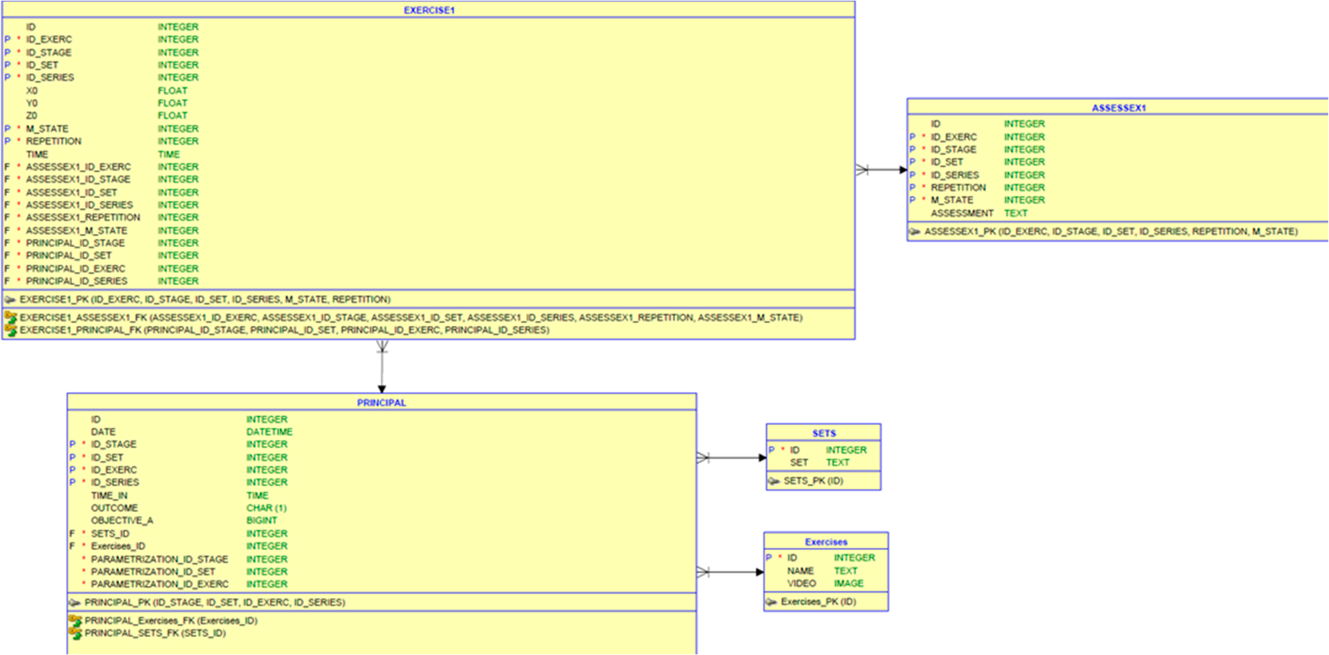
Task: Click the arrowhead pointing into Exercises table
Action: coord(760,572)
